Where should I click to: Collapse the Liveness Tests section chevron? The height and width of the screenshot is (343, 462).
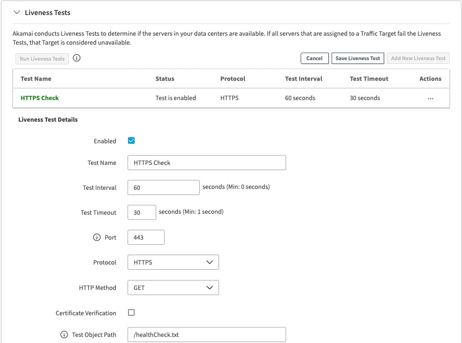coord(17,13)
